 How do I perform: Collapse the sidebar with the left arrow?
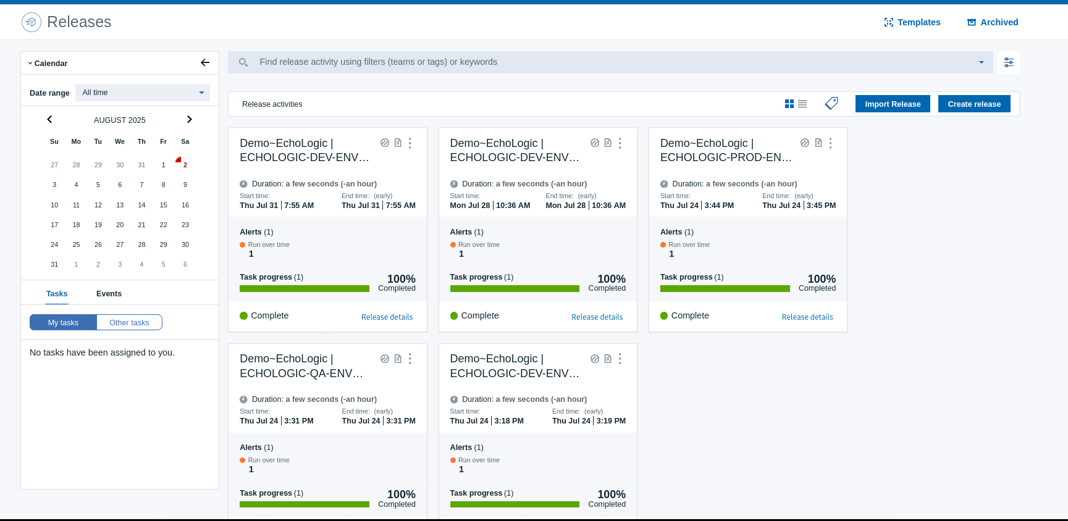(x=205, y=63)
